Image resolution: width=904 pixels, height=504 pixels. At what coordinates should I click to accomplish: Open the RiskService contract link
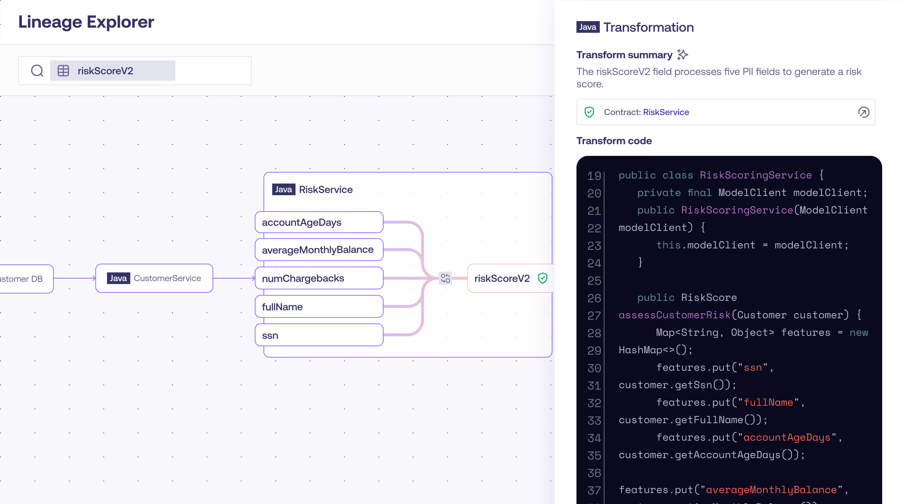tap(666, 112)
